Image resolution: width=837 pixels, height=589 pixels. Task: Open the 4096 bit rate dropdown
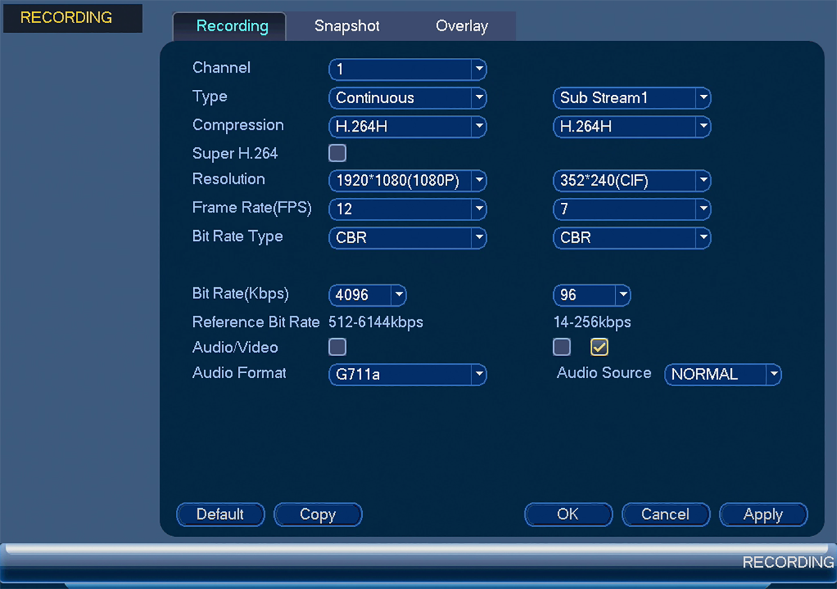coord(368,295)
